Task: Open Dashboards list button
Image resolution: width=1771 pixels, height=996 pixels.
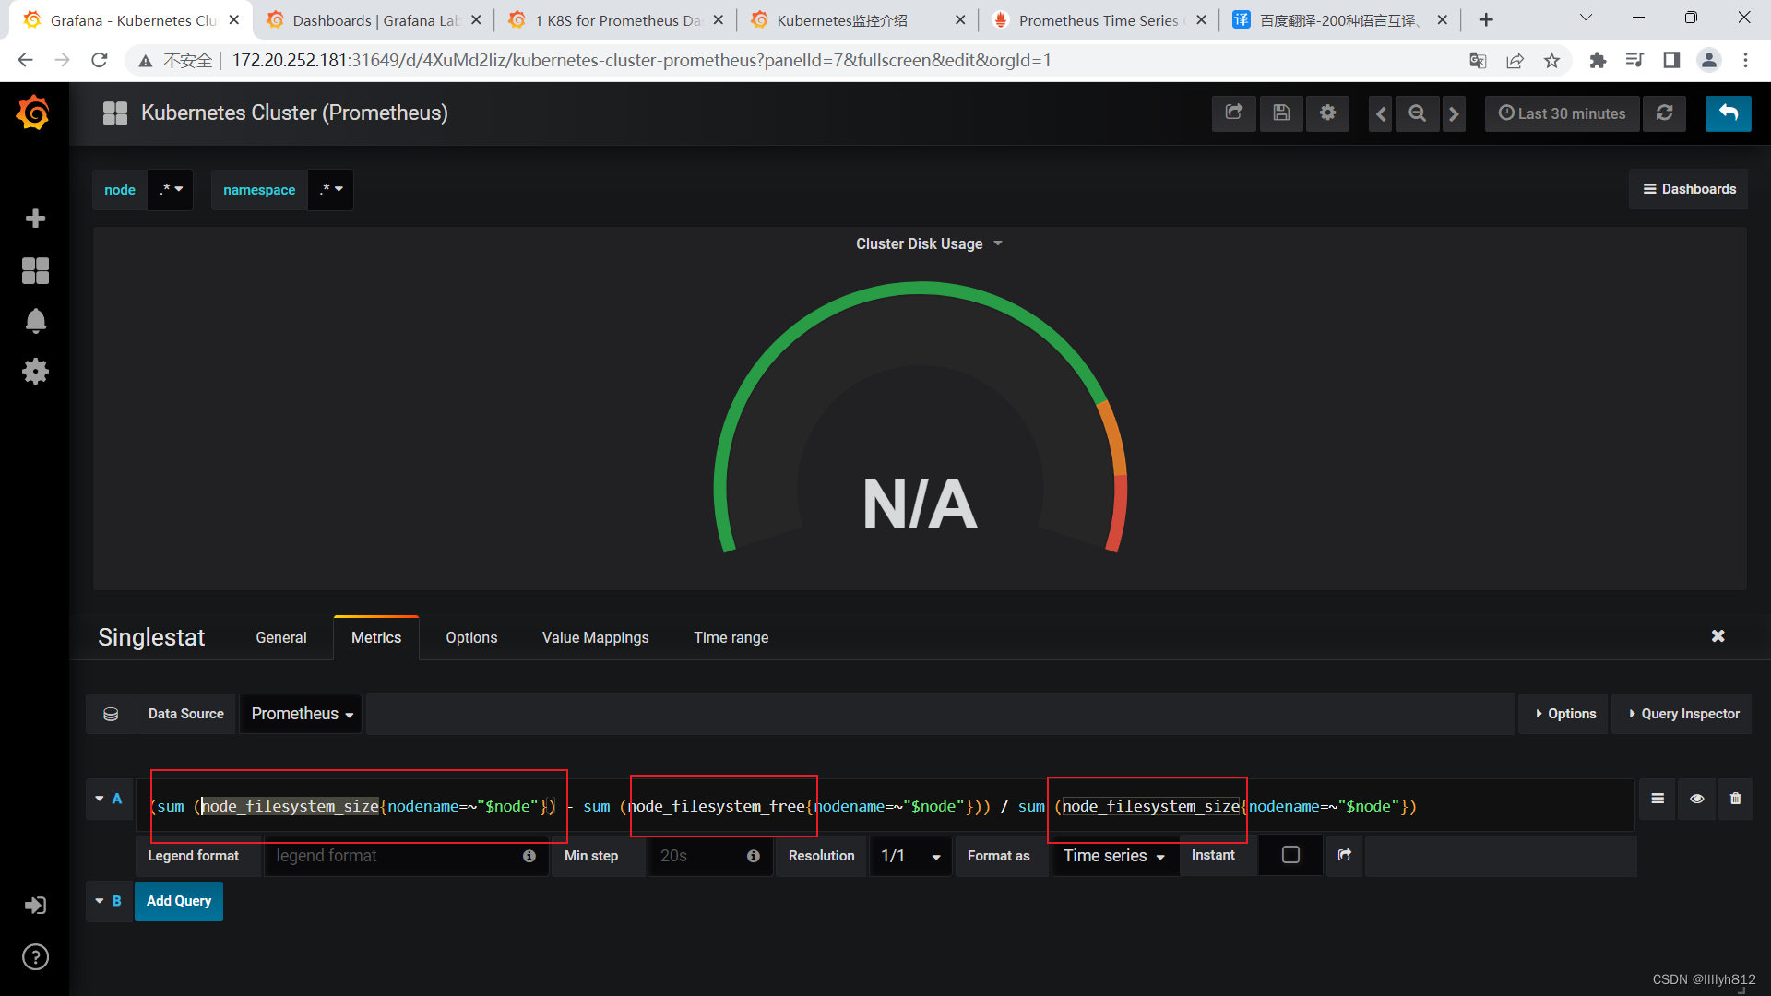Action: [x=1689, y=189]
